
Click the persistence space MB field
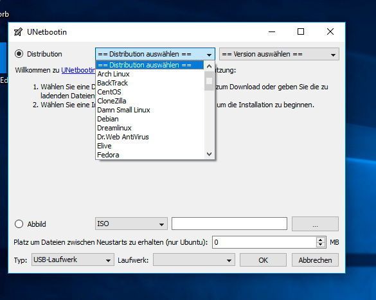(264, 242)
